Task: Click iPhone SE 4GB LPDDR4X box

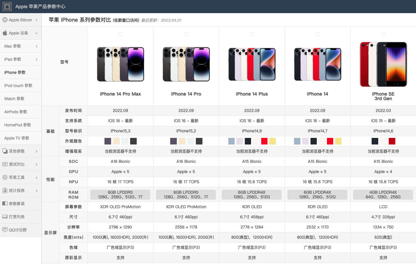Action: click(x=383, y=194)
